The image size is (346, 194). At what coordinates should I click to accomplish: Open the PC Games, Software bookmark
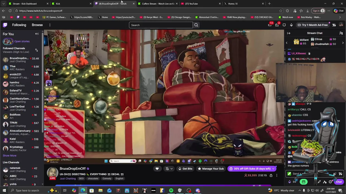click(54, 17)
